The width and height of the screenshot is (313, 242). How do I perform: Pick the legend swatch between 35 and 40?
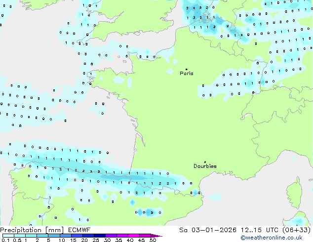point(122,236)
